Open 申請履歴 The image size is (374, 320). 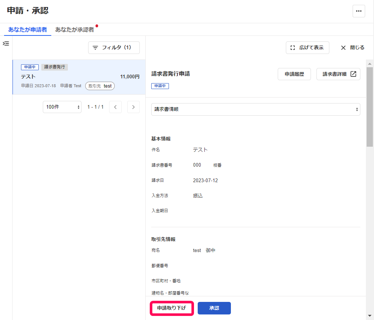(x=294, y=74)
